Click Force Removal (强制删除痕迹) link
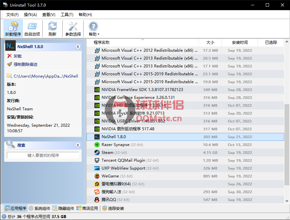 [25, 64]
